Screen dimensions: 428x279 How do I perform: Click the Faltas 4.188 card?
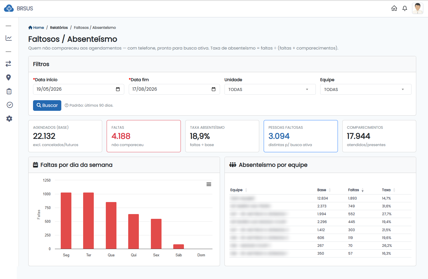[x=144, y=136]
